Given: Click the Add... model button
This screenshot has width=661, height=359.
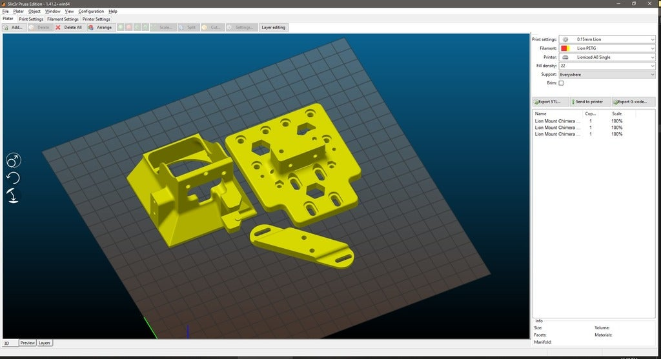Looking at the screenshot, I should (x=14, y=27).
